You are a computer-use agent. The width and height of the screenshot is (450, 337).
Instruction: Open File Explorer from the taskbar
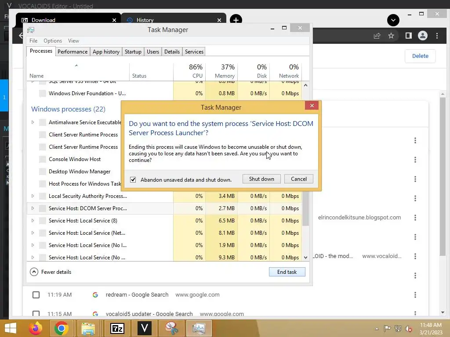click(88, 328)
